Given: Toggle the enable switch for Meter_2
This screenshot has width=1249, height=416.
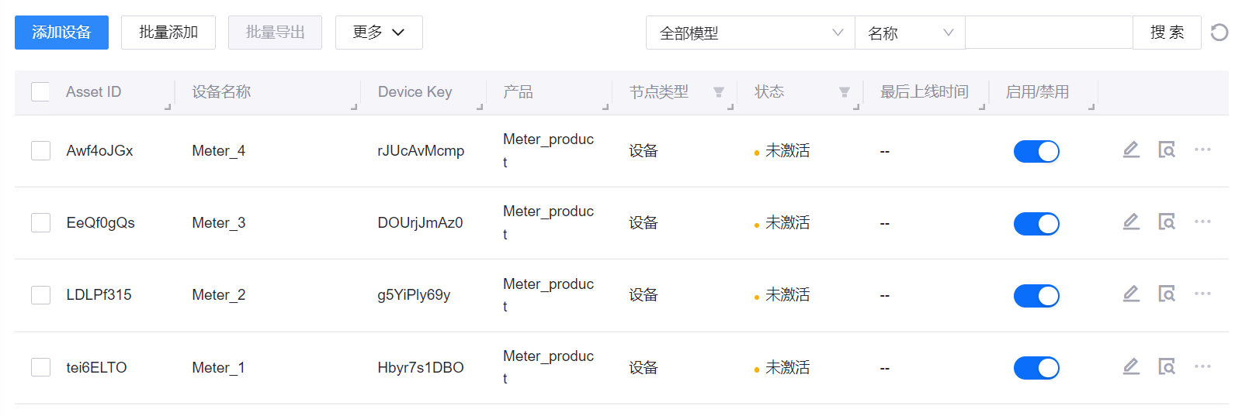Looking at the screenshot, I should click(1036, 295).
